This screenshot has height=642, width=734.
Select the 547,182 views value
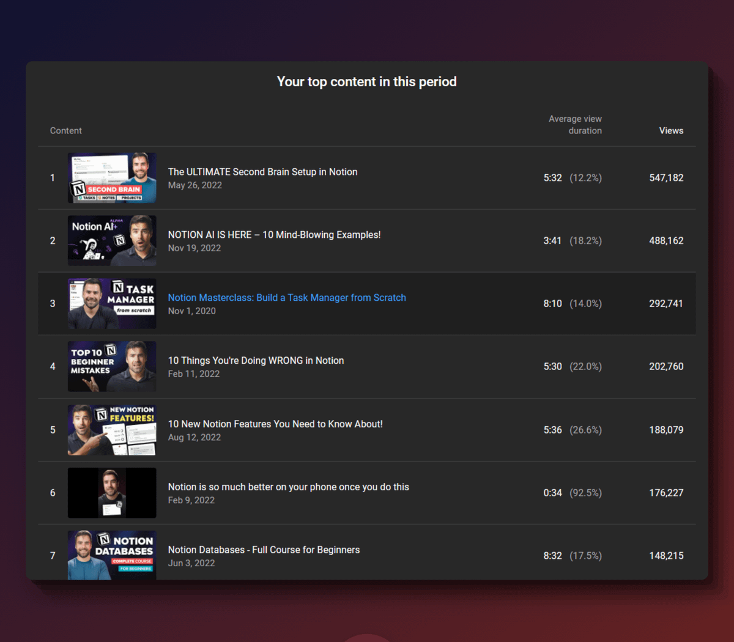pos(666,178)
